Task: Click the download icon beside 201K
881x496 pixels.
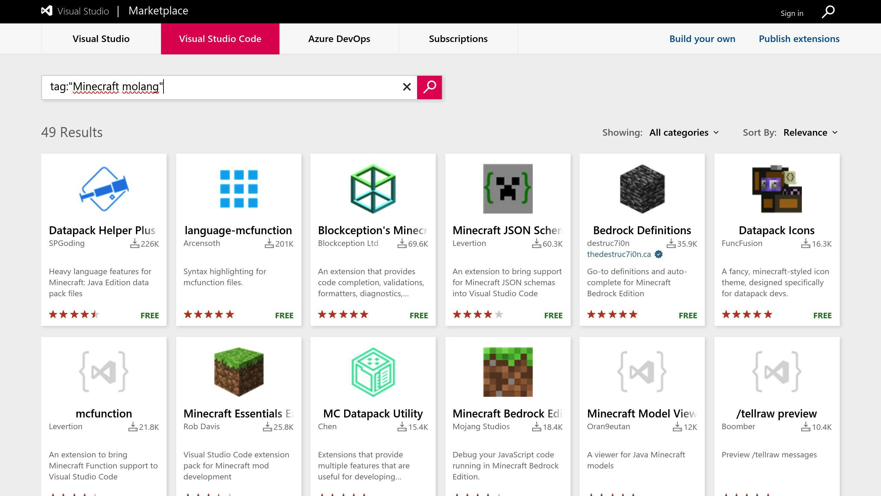Action: pyautogui.click(x=269, y=244)
